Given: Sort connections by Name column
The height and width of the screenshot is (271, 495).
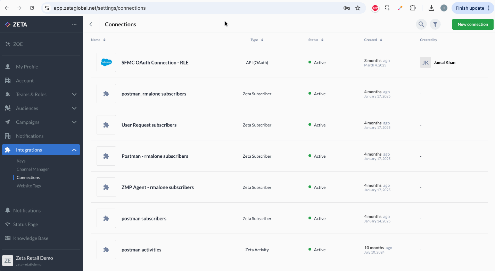Looking at the screenshot, I should [x=98, y=40].
